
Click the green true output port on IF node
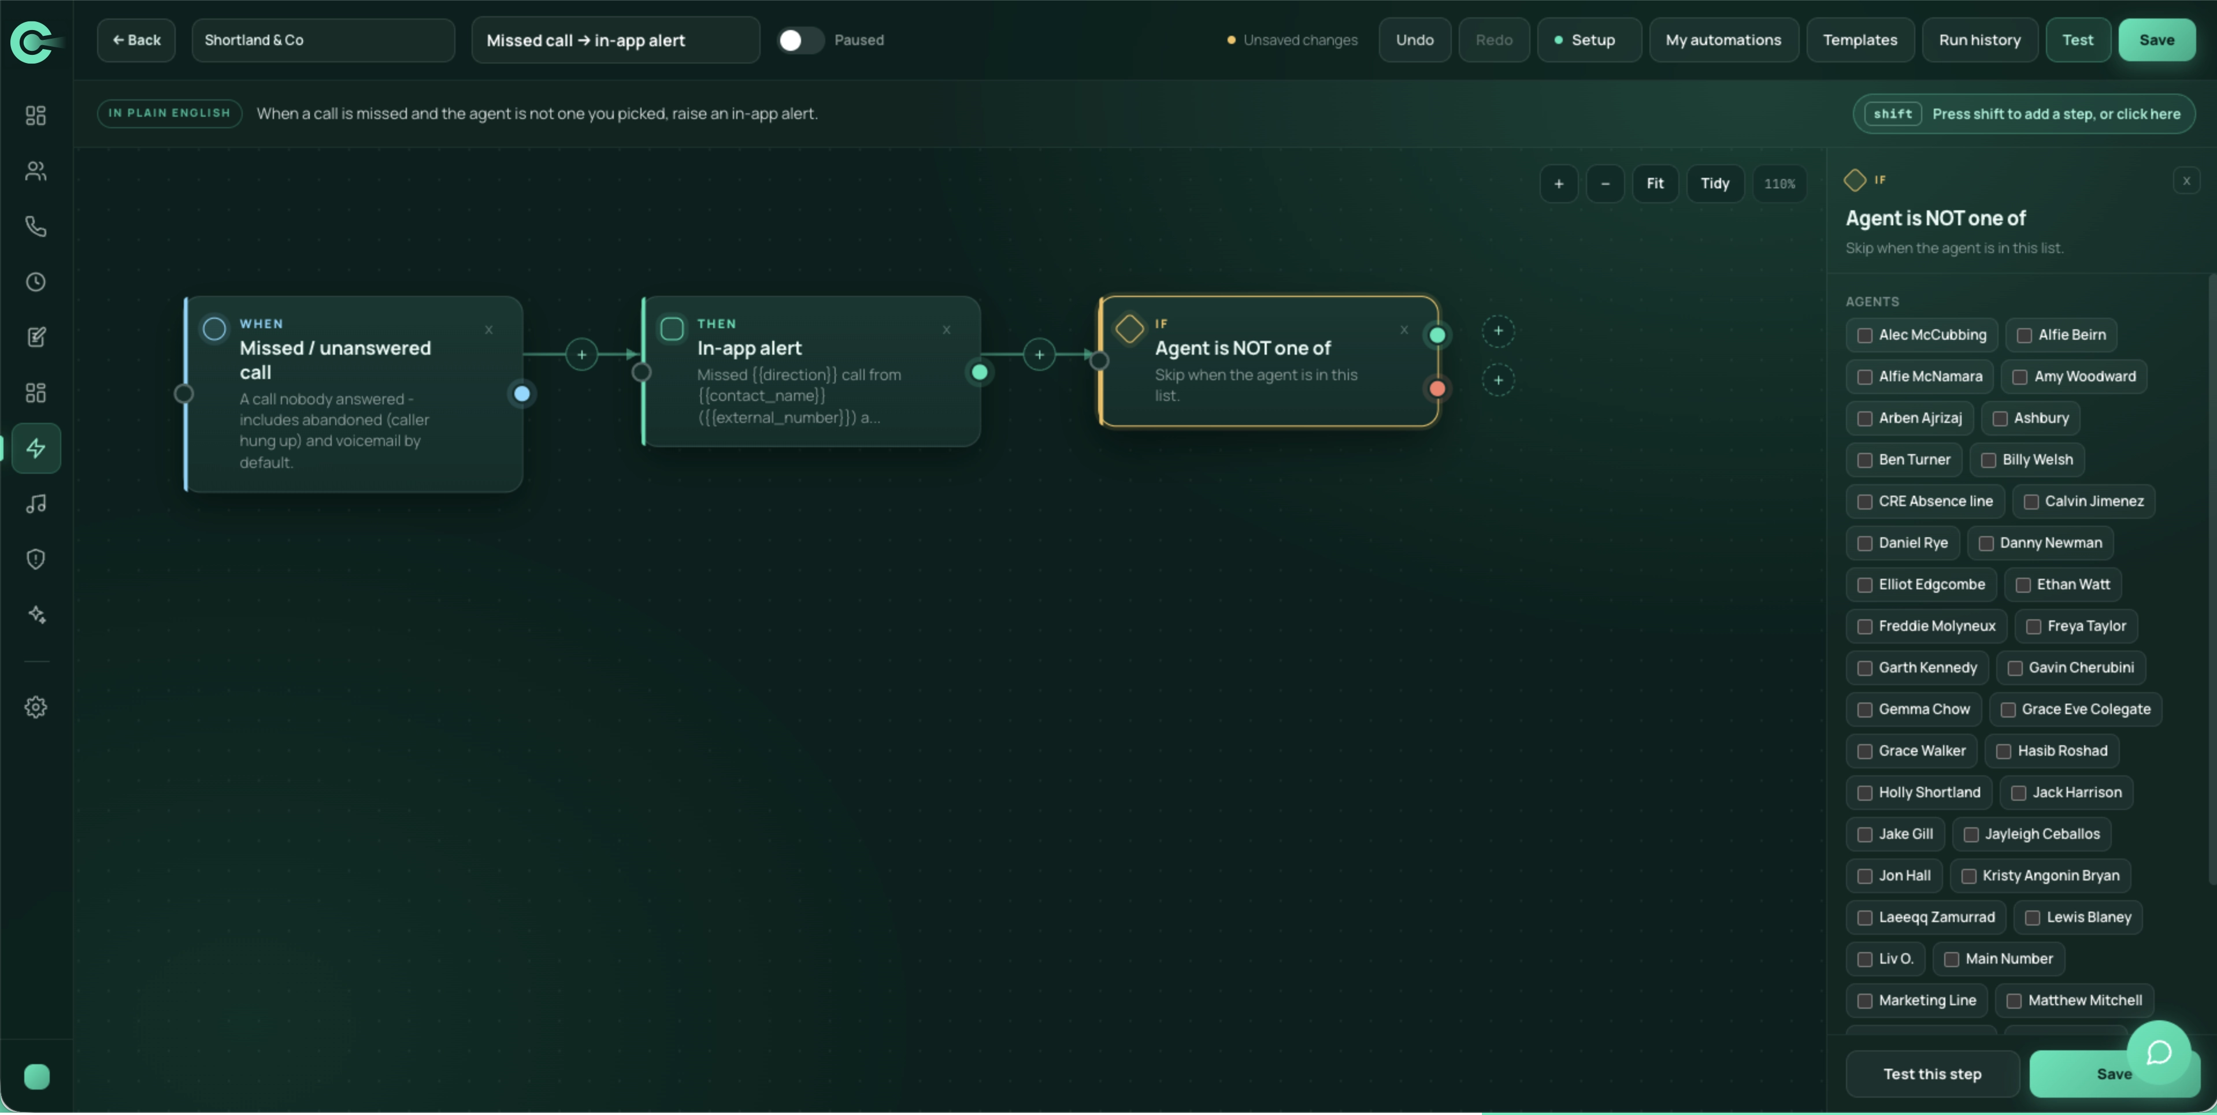coord(1437,336)
